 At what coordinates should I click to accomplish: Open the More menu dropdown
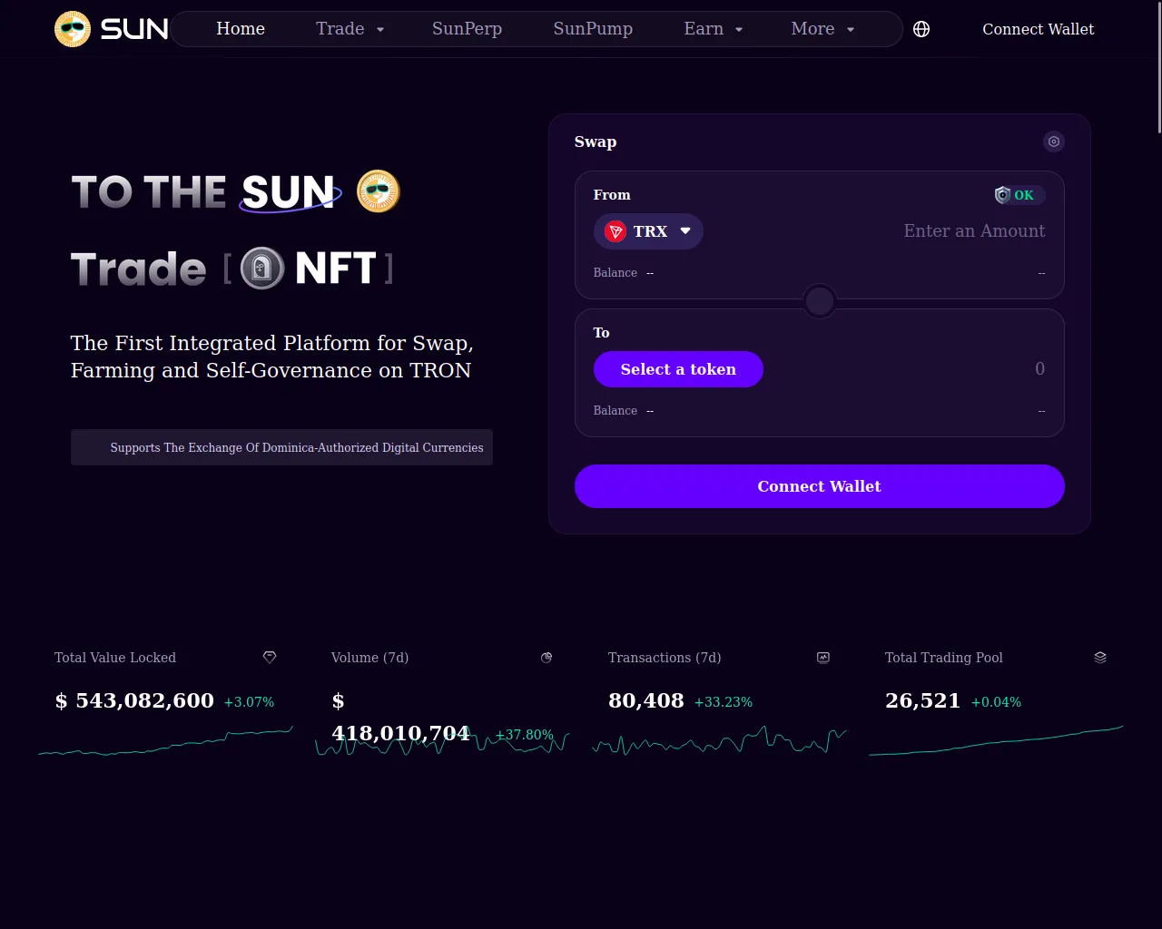coord(822,29)
